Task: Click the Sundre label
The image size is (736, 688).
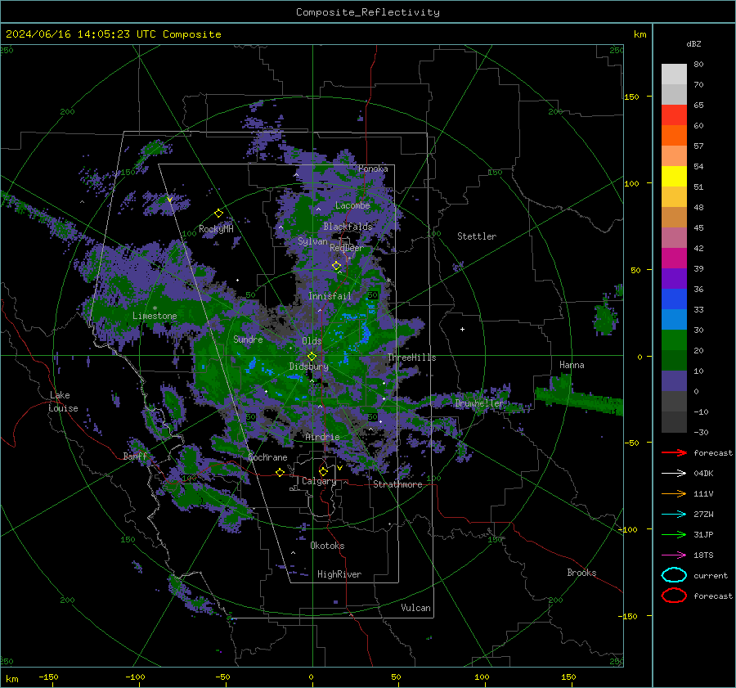Action: click(248, 339)
